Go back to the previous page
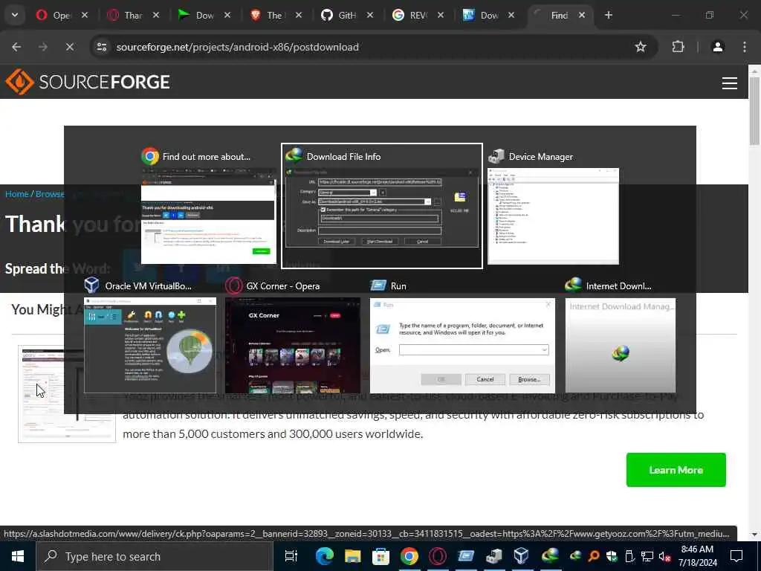761x571 pixels. (x=16, y=47)
